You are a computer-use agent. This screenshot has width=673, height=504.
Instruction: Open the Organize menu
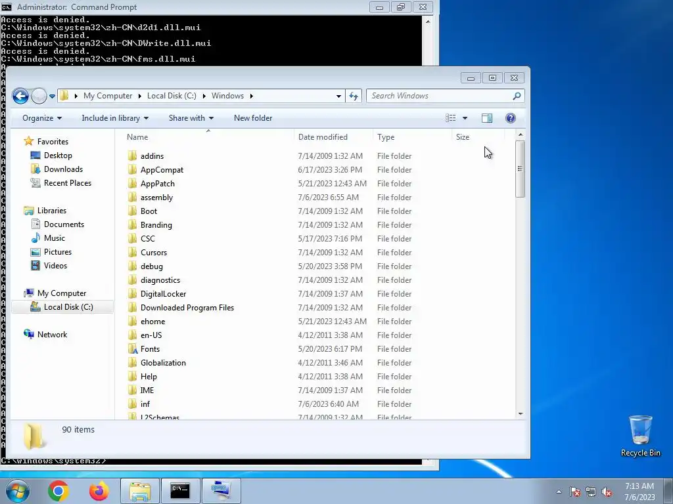pyautogui.click(x=42, y=118)
